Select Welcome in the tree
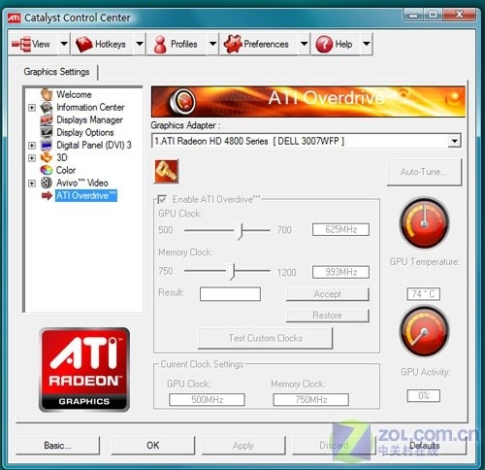The width and height of the screenshot is (485, 470). pyautogui.click(x=74, y=94)
